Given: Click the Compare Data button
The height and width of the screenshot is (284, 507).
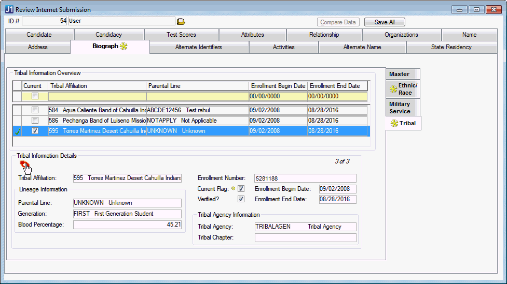Looking at the screenshot, I should (338, 22).
